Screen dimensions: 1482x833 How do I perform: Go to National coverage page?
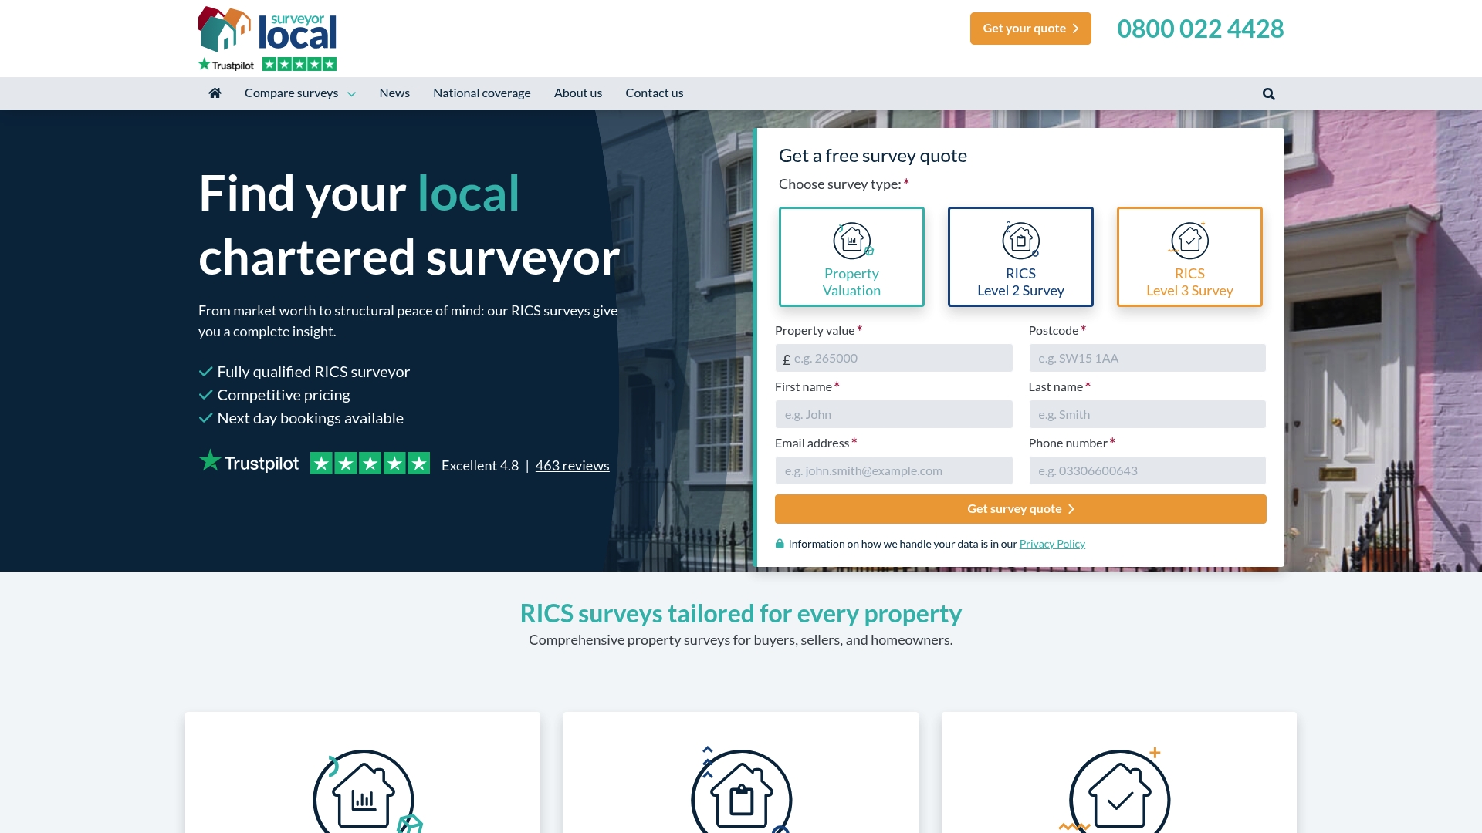pos(482,93)
